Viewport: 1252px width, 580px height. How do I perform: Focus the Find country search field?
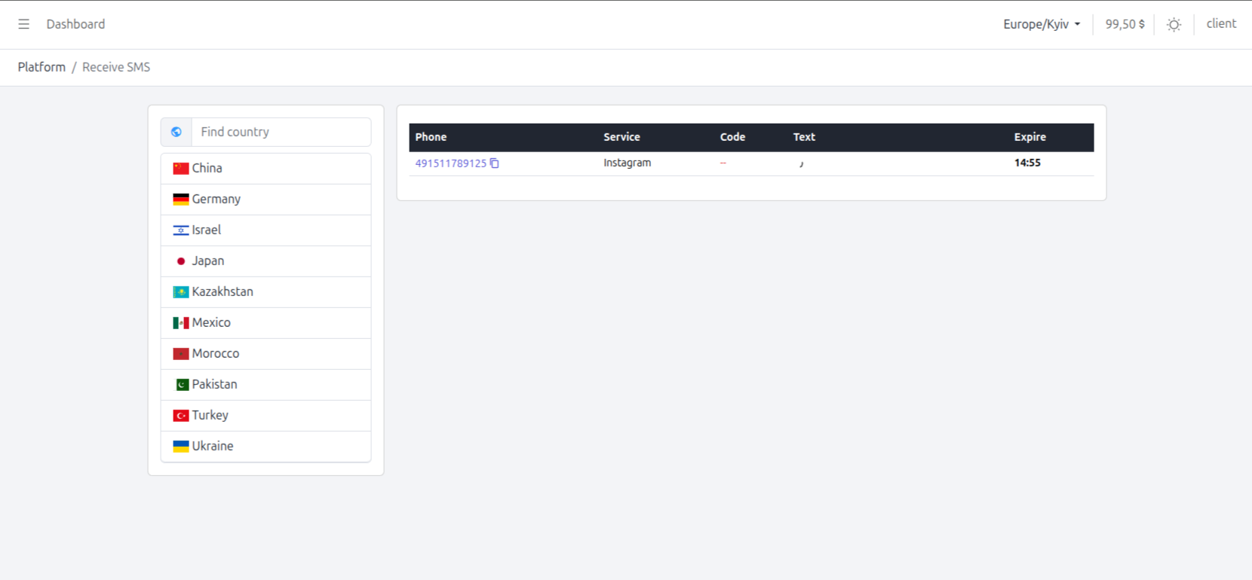281,132
